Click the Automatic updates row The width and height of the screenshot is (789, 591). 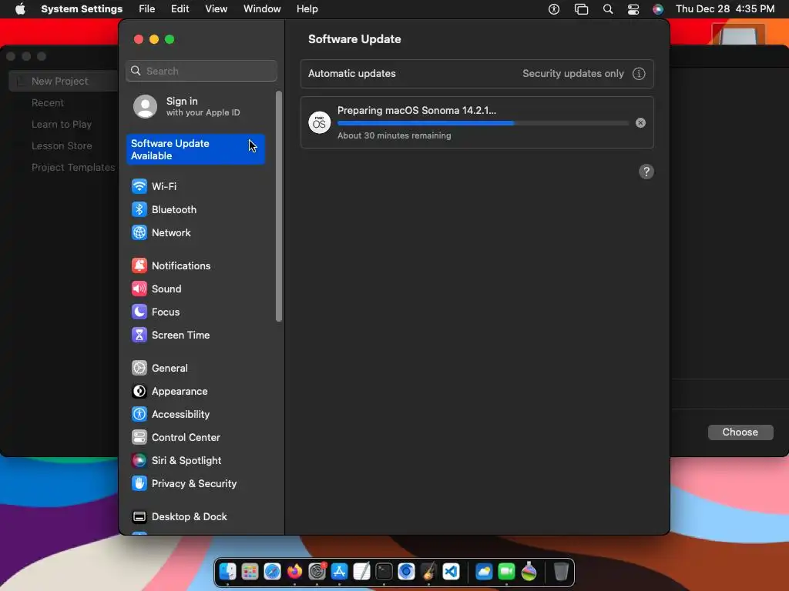[x=477, y=74]
